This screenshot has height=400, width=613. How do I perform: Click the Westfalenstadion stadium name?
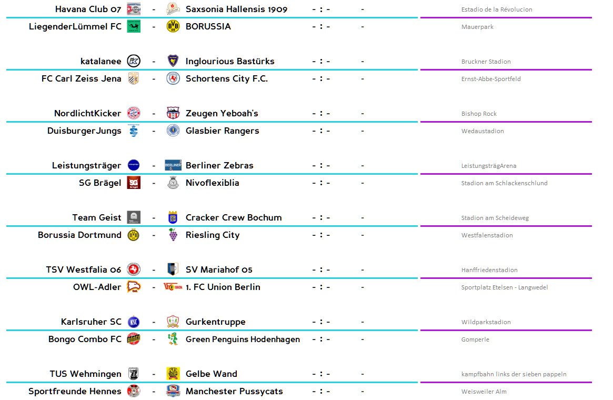(487, 235)
